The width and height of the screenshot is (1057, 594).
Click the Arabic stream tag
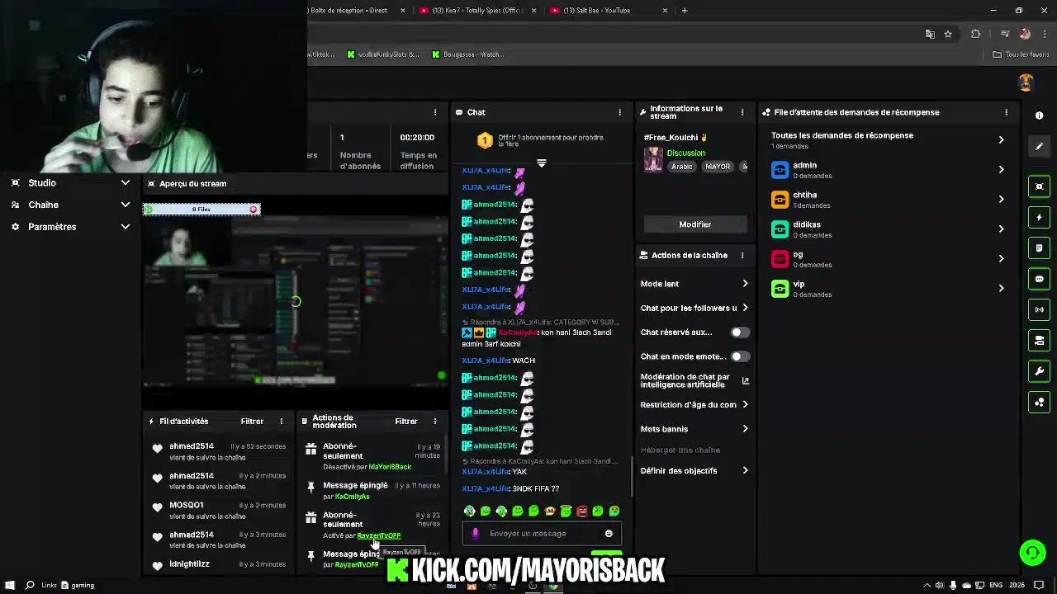point(682,167)
